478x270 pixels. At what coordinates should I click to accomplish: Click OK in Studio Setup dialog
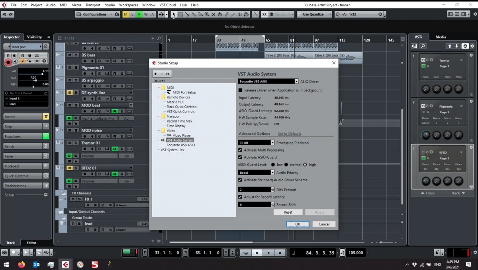[x=298, y=224]
